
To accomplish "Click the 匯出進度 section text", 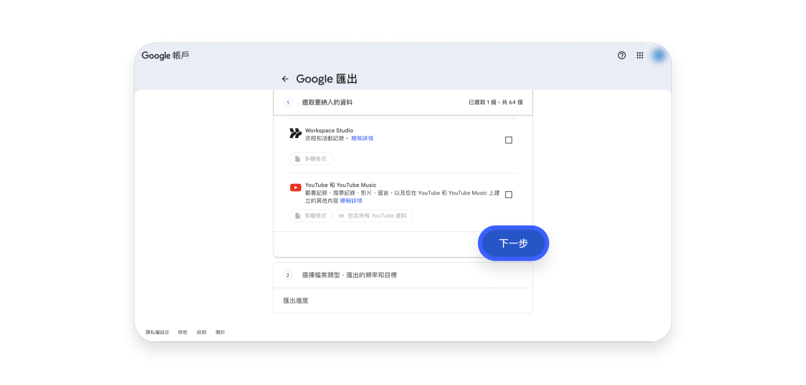I will point(296,301).
